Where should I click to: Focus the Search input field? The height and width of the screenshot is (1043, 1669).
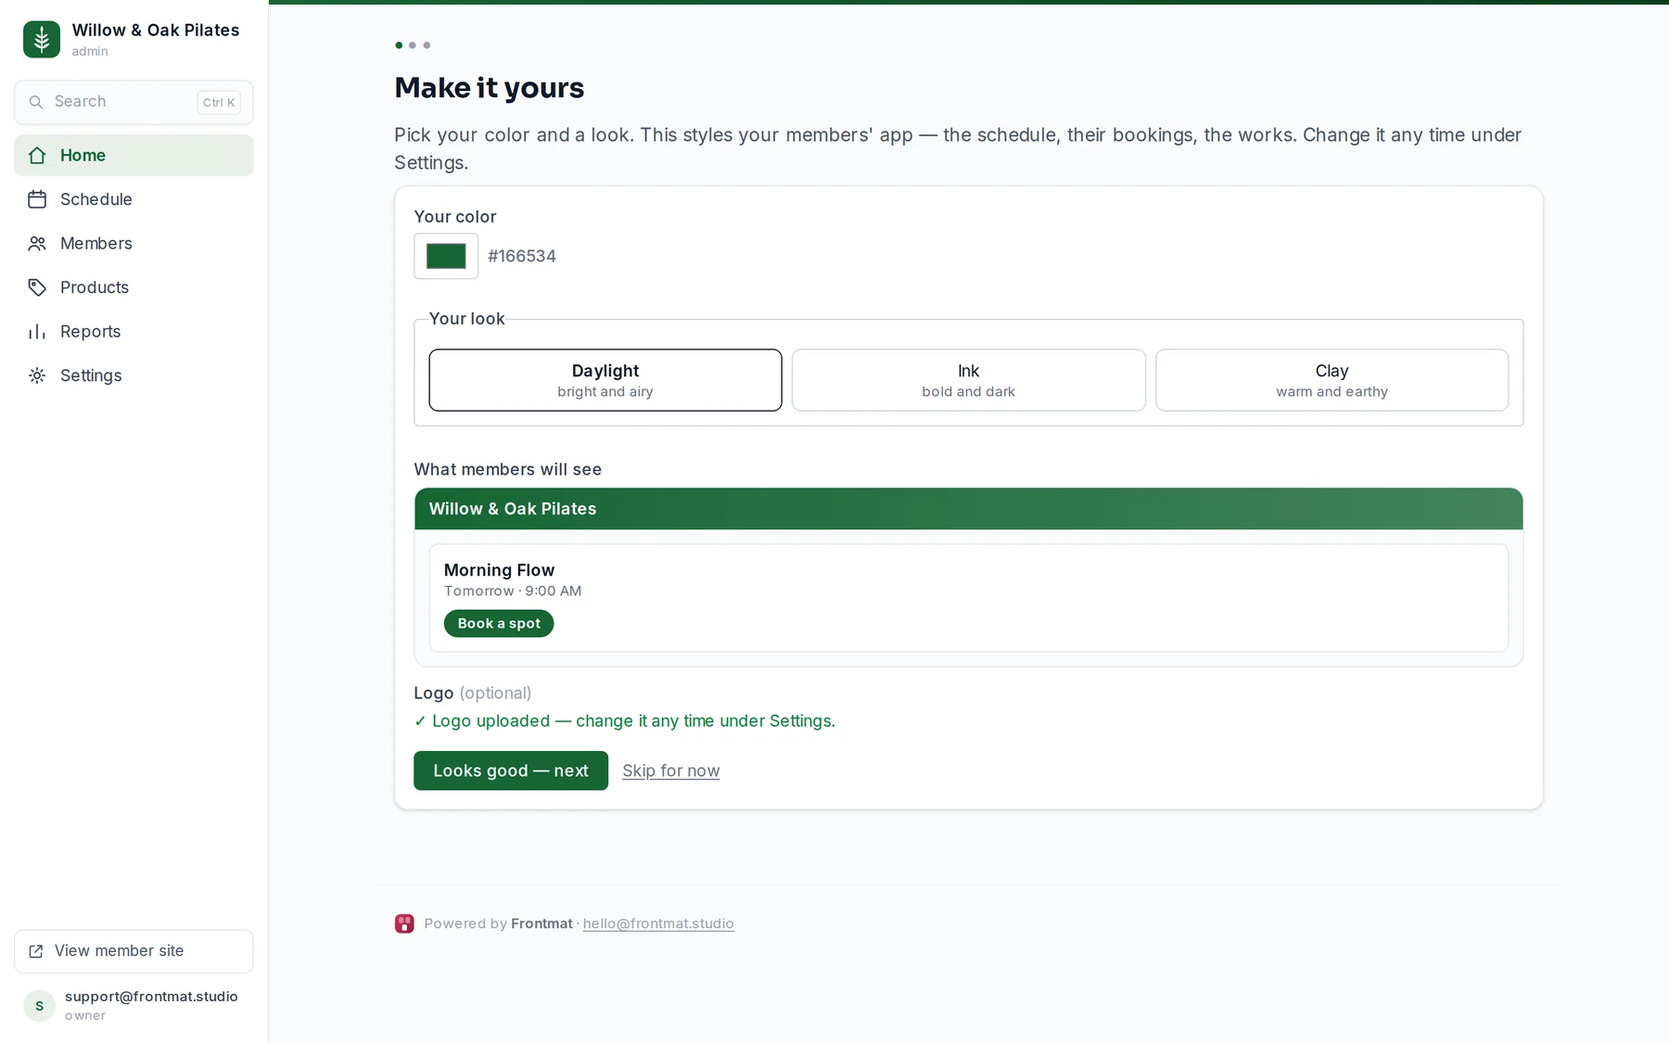pos(134,102)
